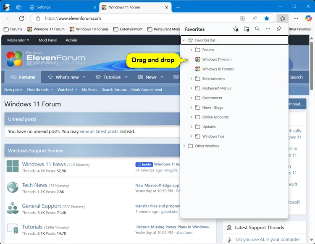Open the Moderator dropdown menu
The image size is (315, 244).
click(18, 40)
